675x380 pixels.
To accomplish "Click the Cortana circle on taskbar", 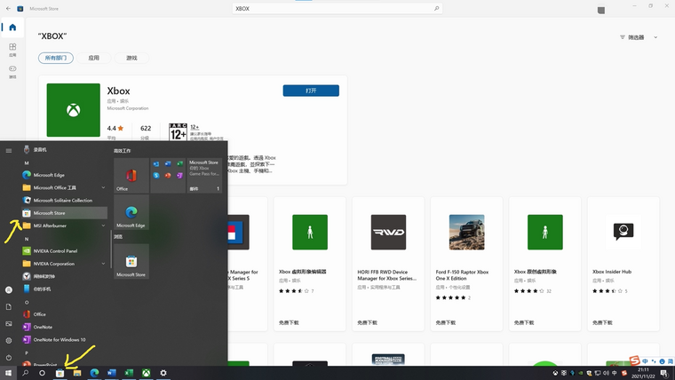I will point(43,373).
